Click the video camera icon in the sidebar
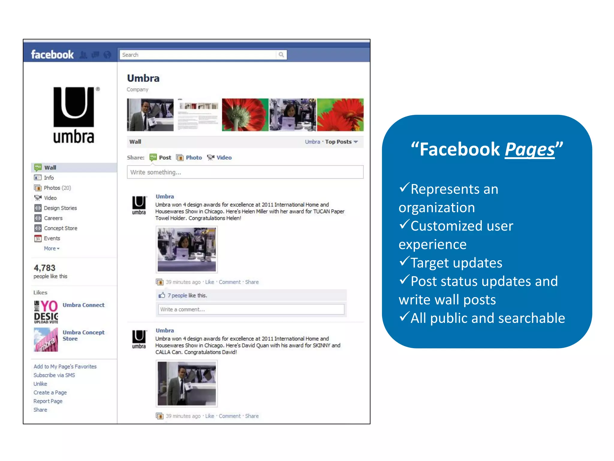The width and height of the screenshot is (614, 461). (38, 198)
